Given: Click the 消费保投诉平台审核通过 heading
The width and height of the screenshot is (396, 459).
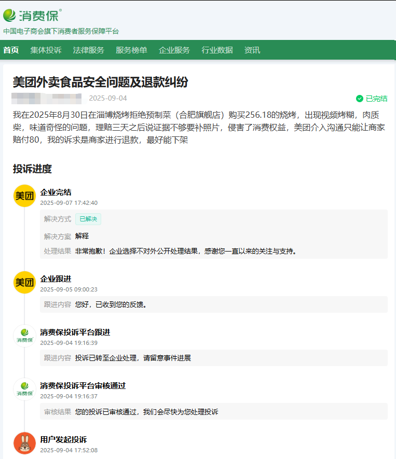Looking at the screenshot, I should (83, 386).
